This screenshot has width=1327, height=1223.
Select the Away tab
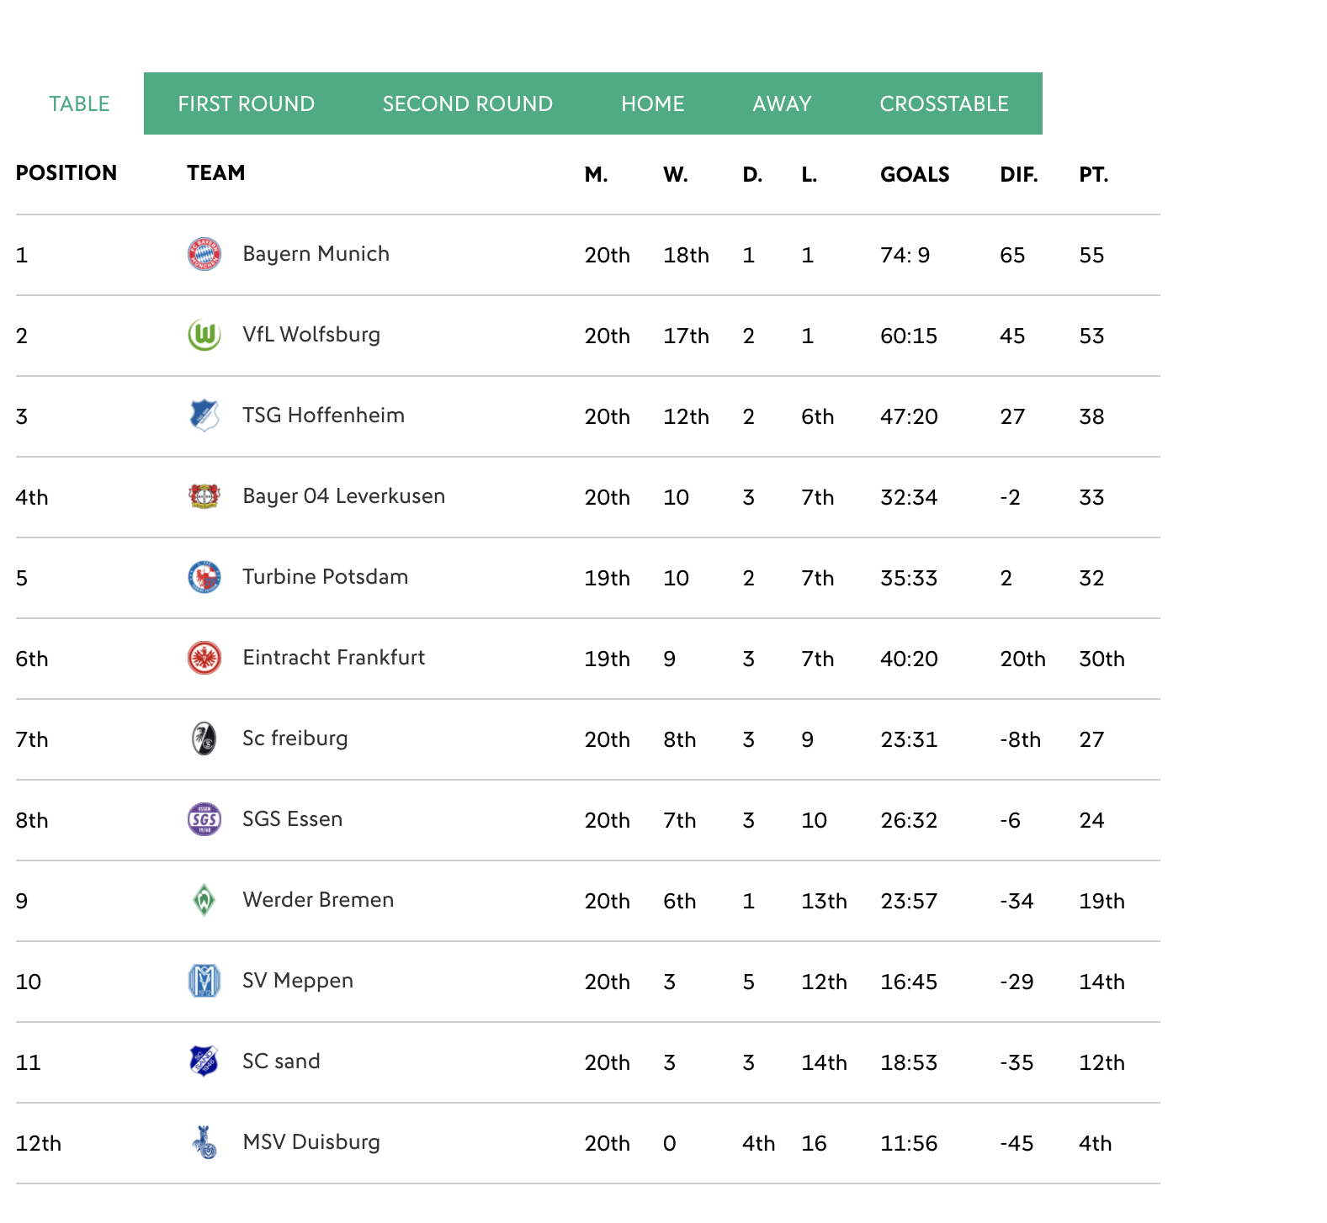pyautogui.click(x=783, y=103)
